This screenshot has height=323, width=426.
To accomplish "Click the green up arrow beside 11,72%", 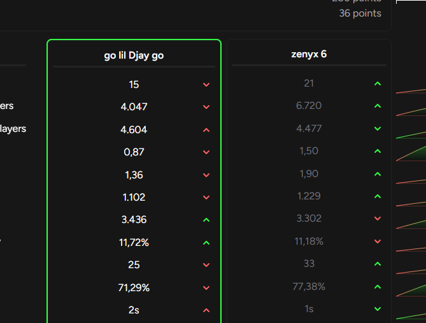I will (x=206, y=243).
